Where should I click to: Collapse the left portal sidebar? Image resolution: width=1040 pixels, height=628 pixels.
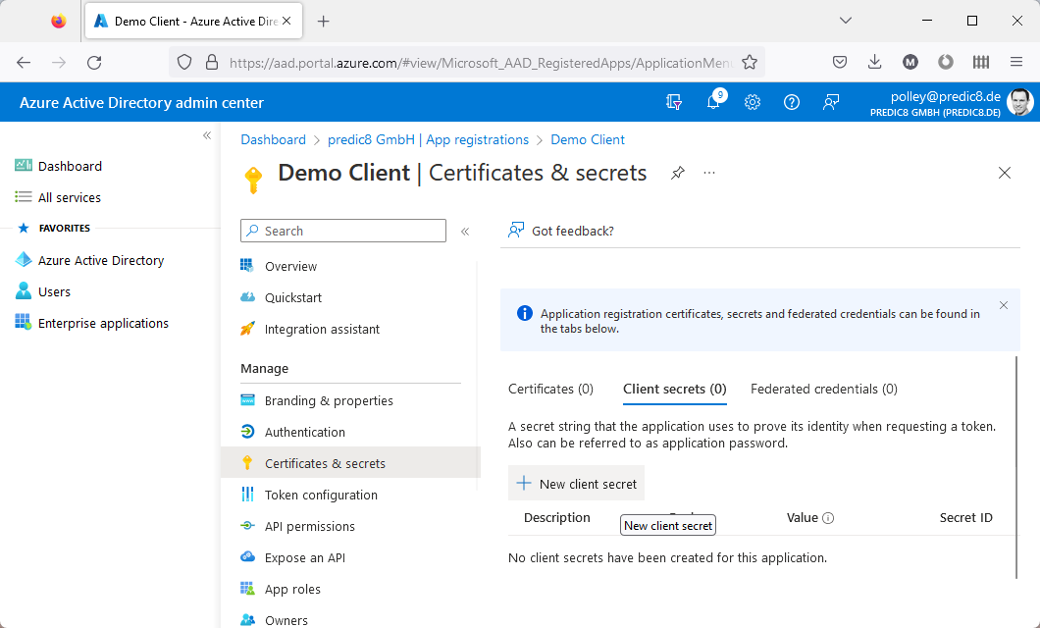point(207,135)
